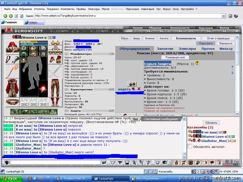The image size is (243, 182).
Task: Click the item-move double arrow slider in inventory
Action: point(232,70)
